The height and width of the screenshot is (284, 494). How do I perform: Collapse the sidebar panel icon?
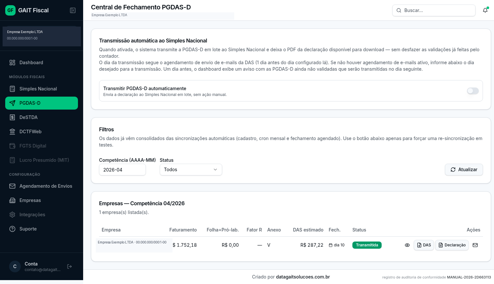pyautogui.click(x=73, y=10)
